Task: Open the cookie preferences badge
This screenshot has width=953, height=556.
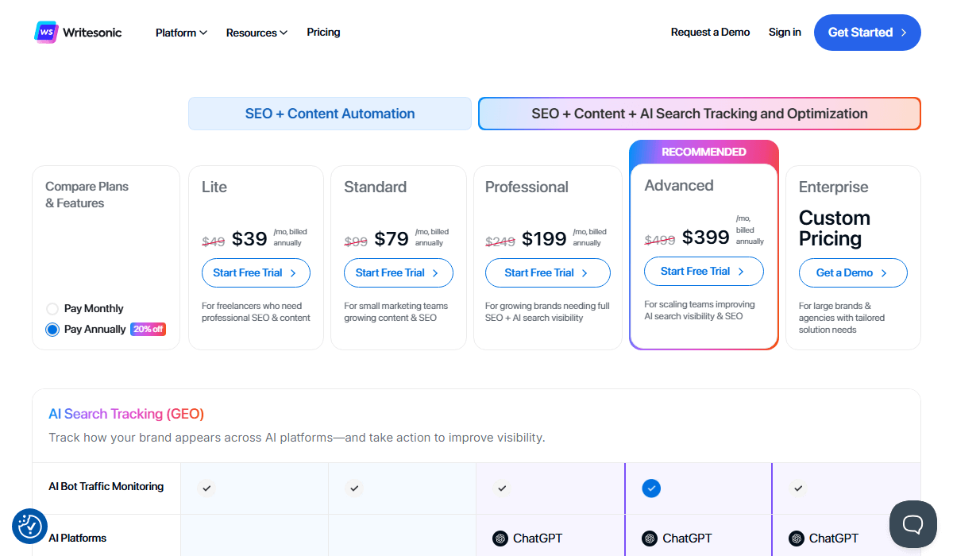Action: (x=30, y=526)
